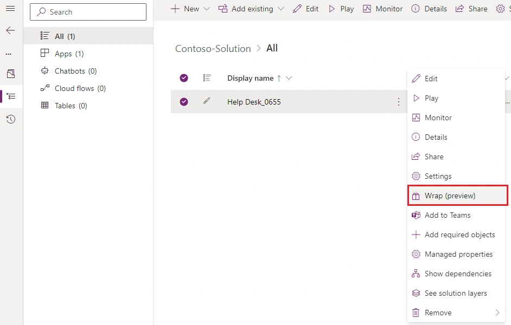Open Display name column sort dropdown
This screenshot has width=511, height=325.
pyautogui.click(x=289, y=78)
